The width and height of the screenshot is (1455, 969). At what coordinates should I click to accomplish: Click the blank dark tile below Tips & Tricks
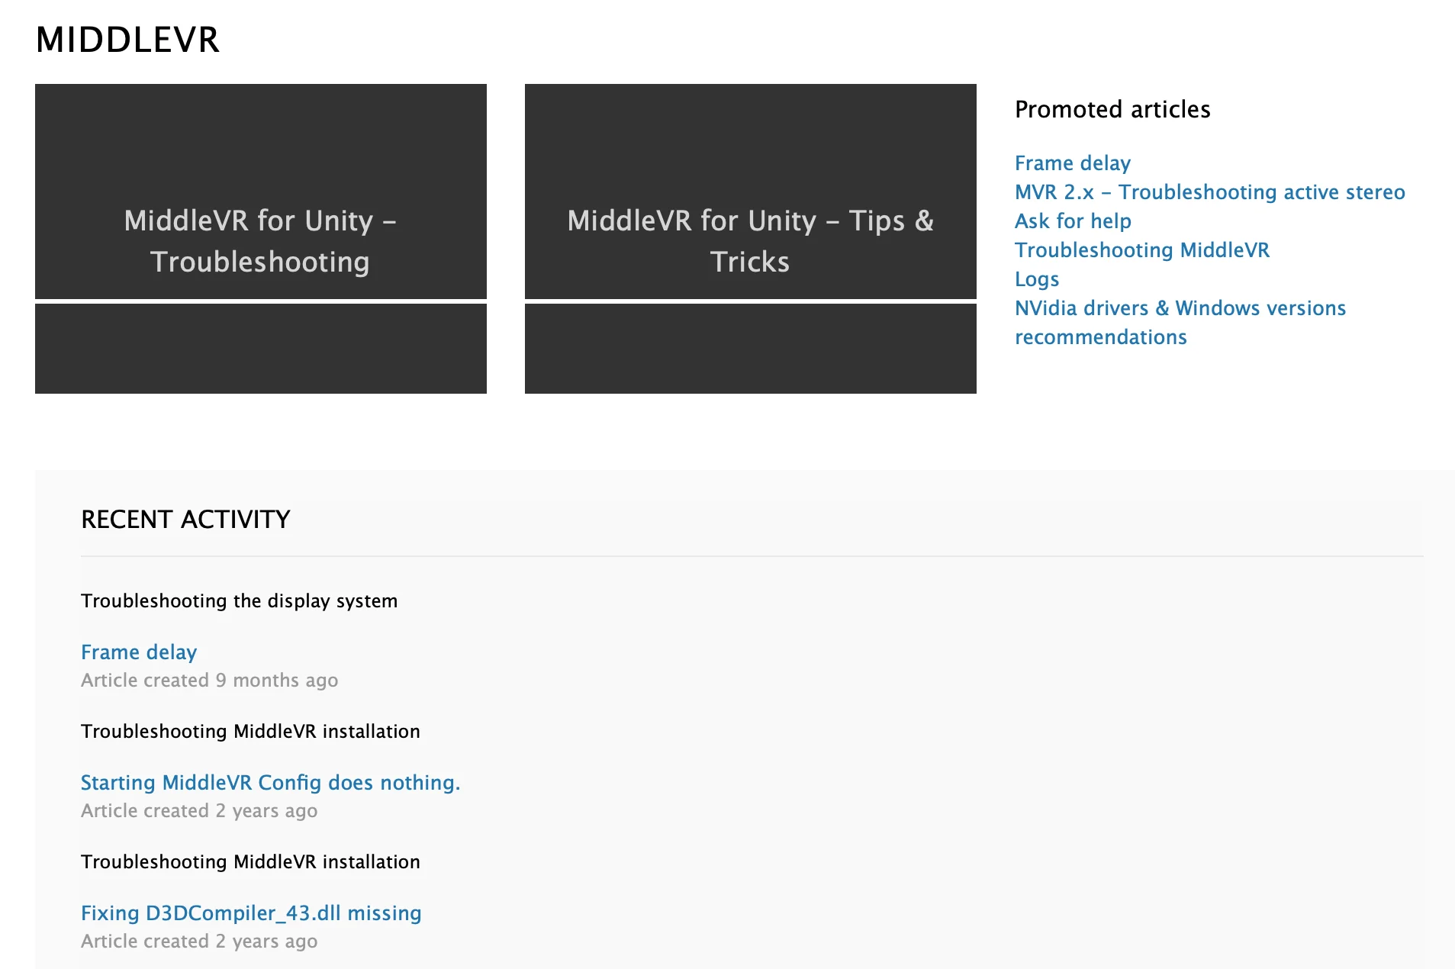tap(751, 349)
